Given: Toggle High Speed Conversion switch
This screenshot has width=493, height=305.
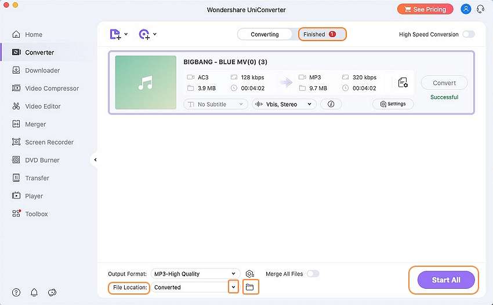Looking at the screenshot, I should pyautogui.click(x=469, y=34).
